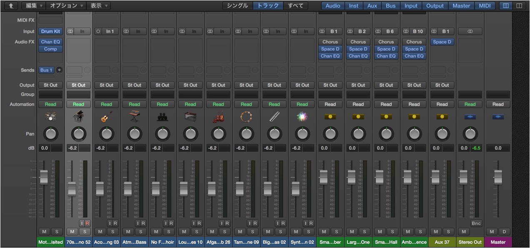
Task: Click the colorful synth sparkle icon
Action: click(302, 117)
